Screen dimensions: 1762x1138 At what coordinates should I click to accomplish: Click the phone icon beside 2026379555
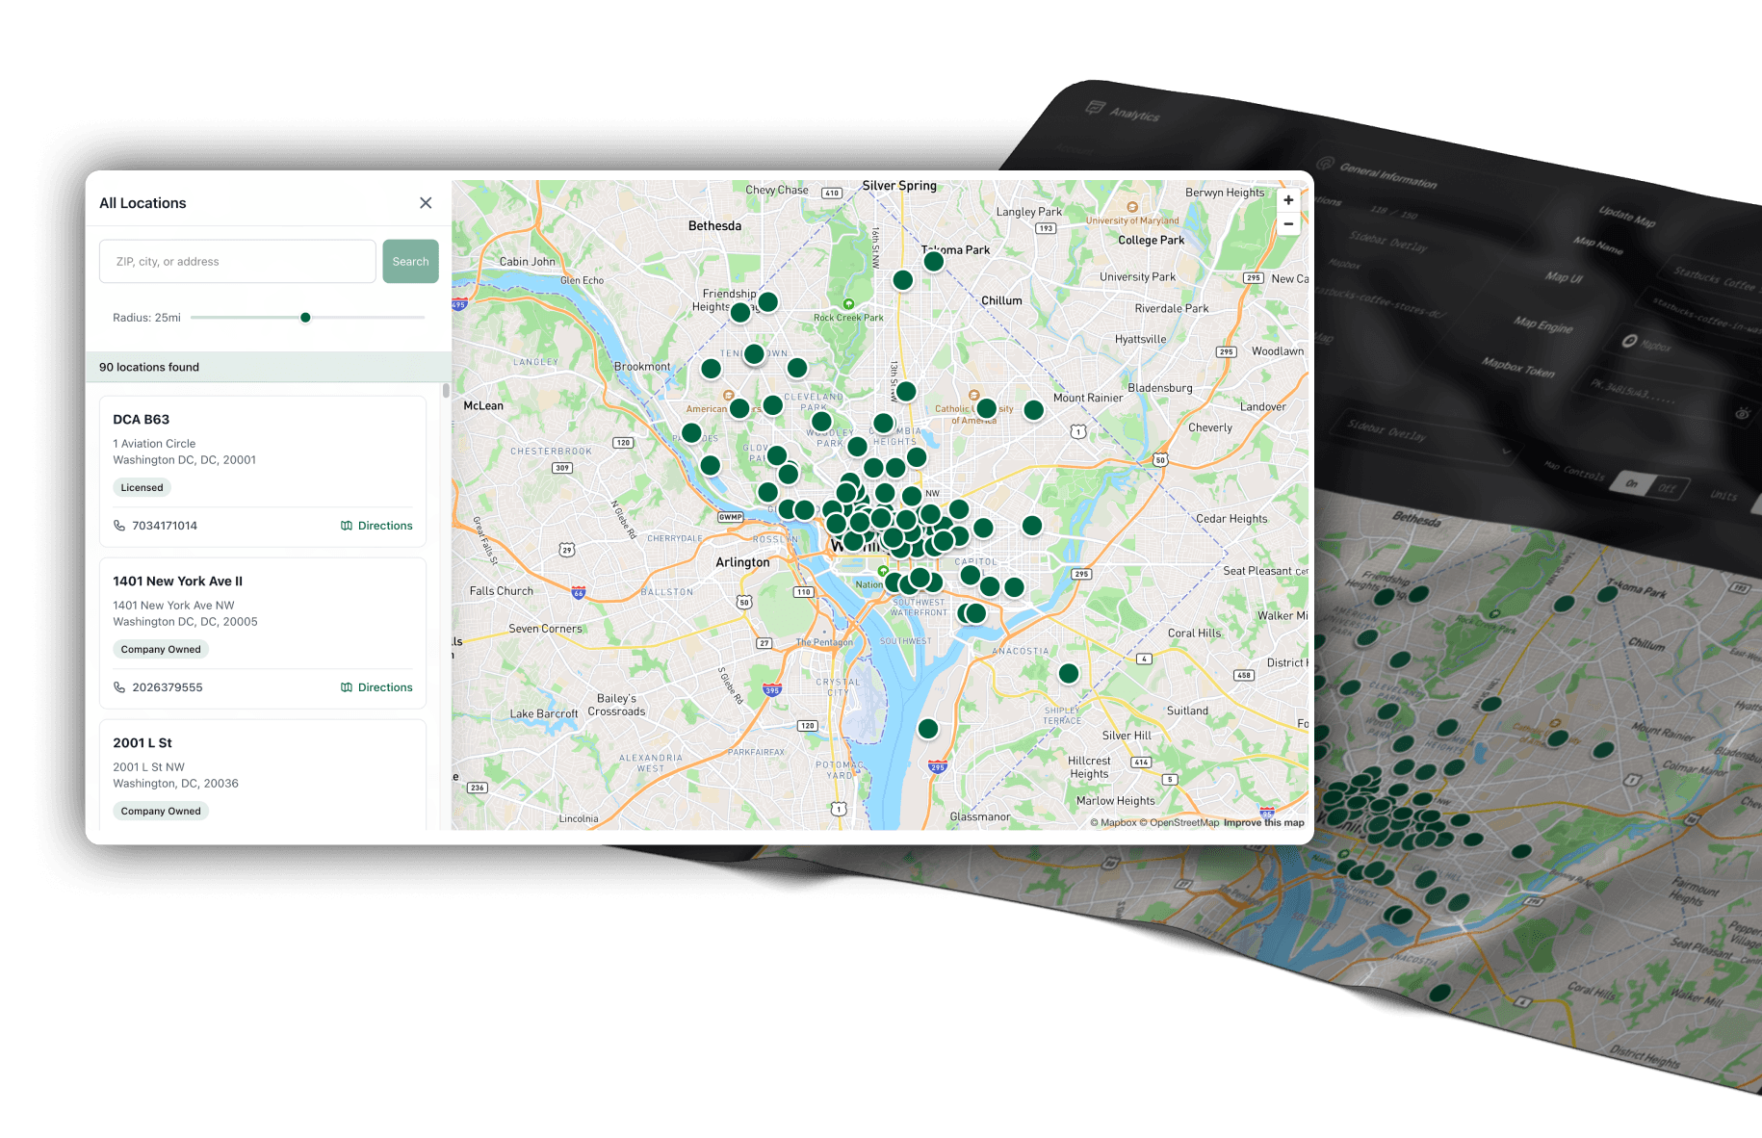coord(119,686)
